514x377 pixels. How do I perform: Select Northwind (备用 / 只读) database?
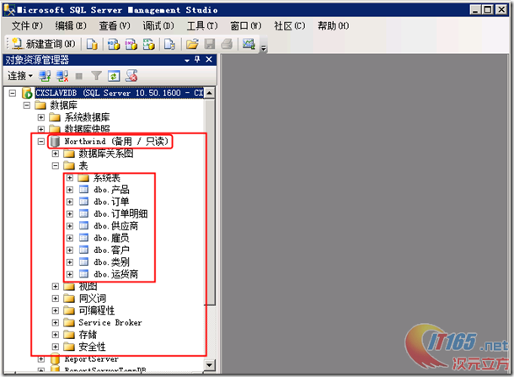tap(116, 142)
